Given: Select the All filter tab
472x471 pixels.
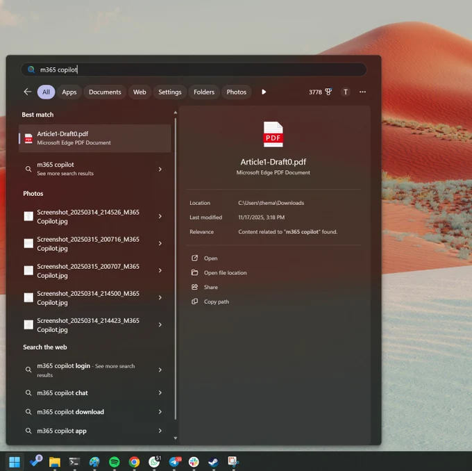Looking at the screenshot, I should (x=46, y=92).
